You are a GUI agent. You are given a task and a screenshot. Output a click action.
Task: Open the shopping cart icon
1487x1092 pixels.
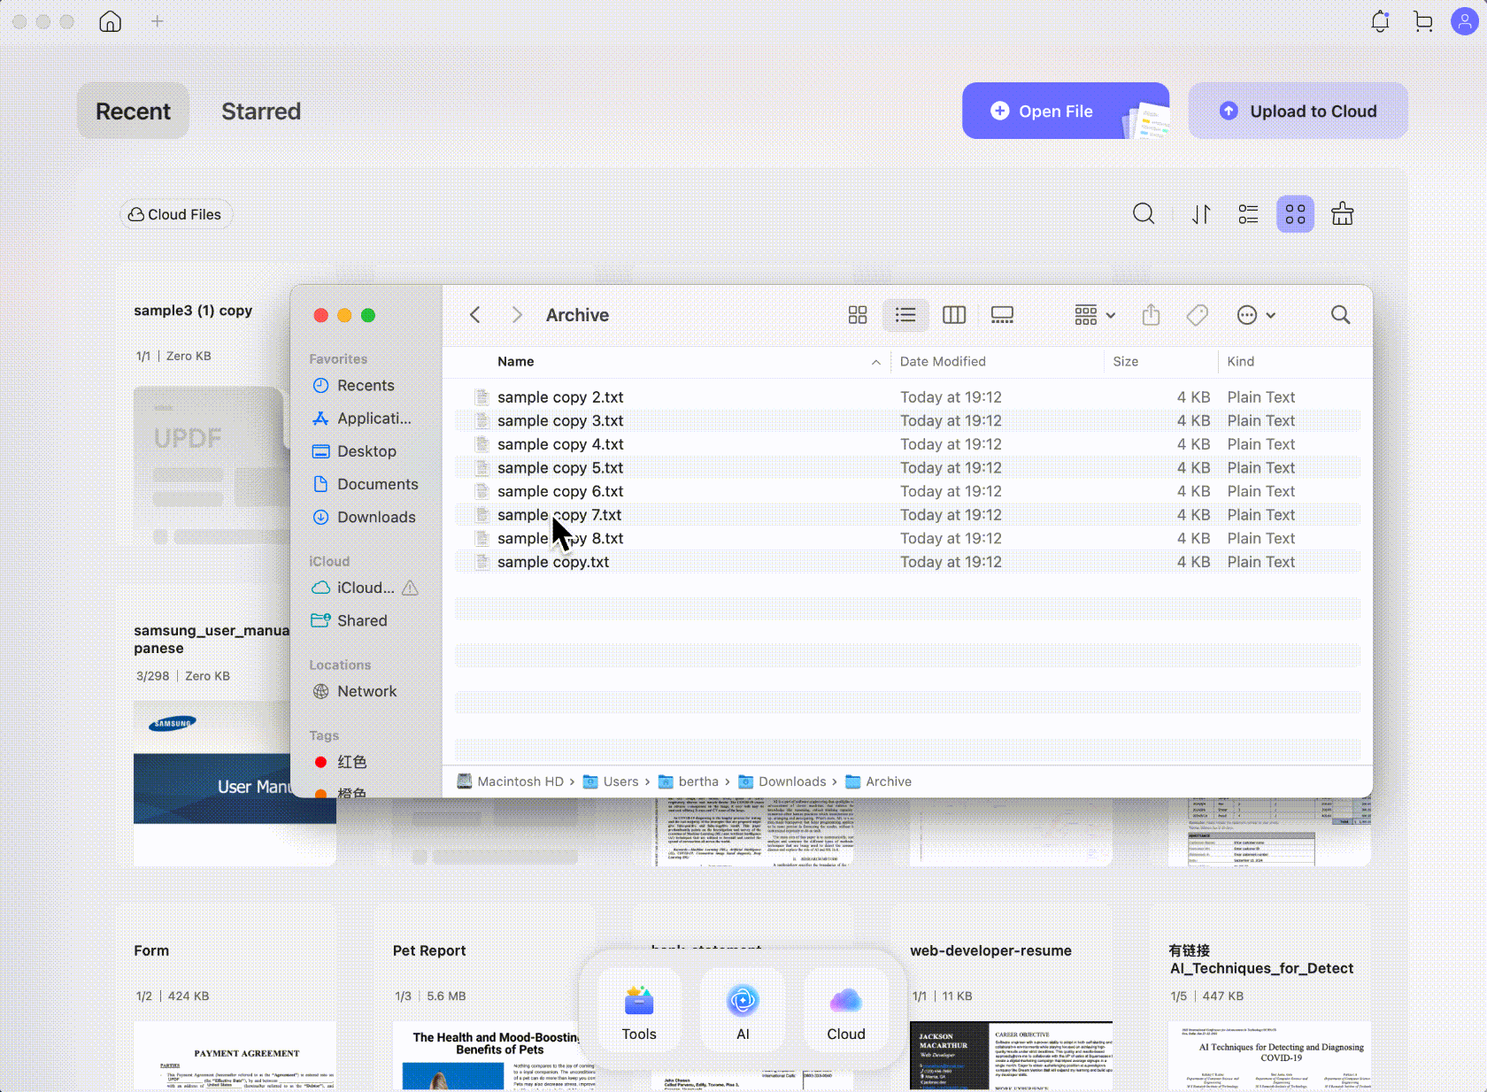click(1423, 21)
